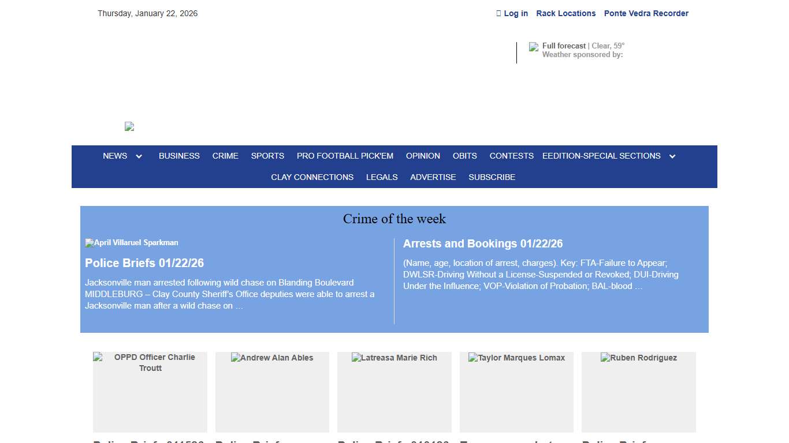Open the Obits section
The width and height of the screenshot is (789, 443).
[464, 156]
